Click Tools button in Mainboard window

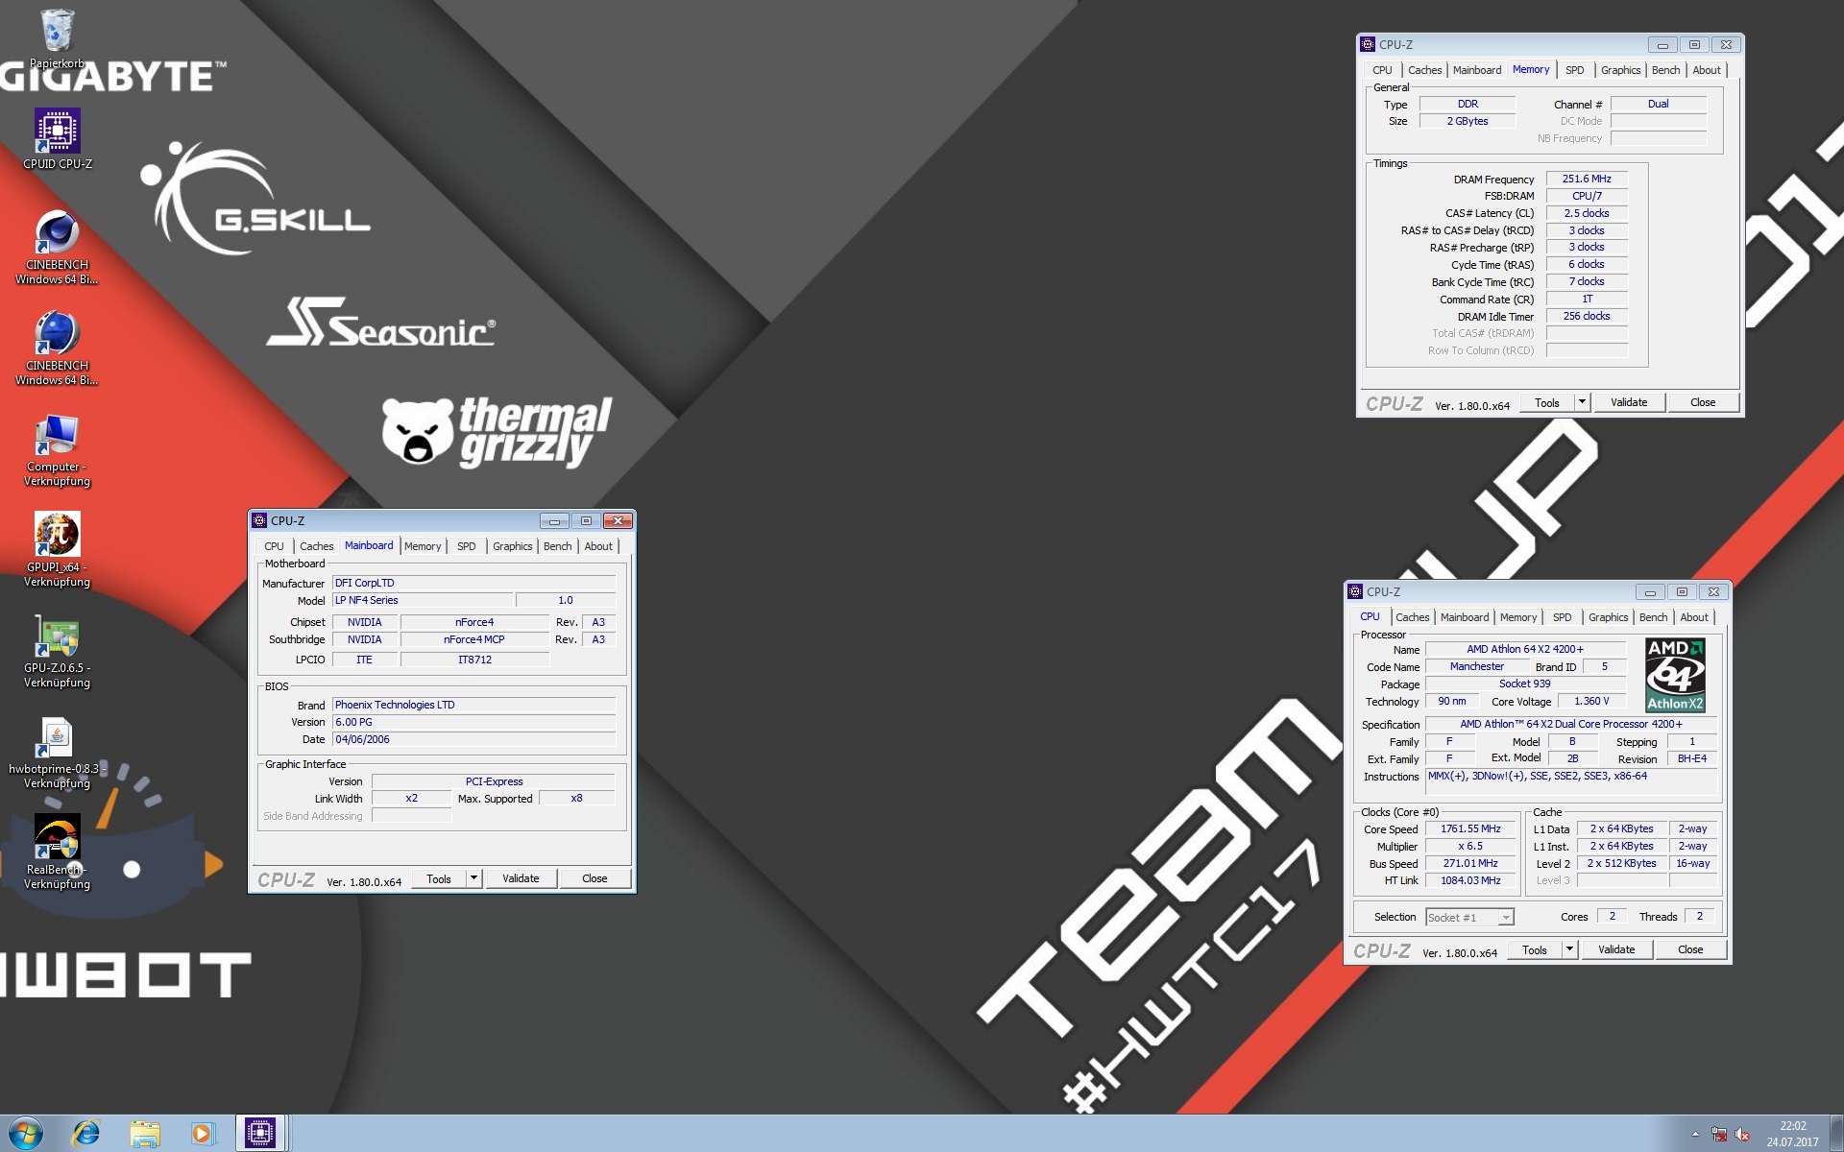tap(439, 878)
